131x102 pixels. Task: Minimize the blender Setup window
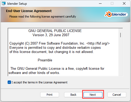click(x=100, y=3)
